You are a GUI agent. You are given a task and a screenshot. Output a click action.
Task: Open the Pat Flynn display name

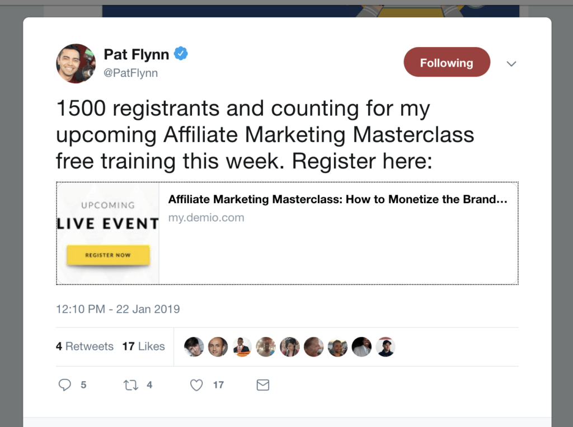pos(137,54)
